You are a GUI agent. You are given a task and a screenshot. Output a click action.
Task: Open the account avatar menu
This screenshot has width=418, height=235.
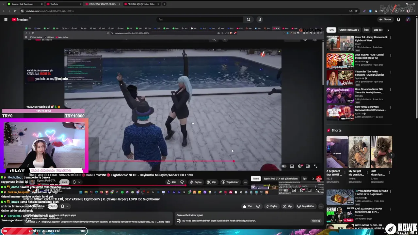pos(408,20)
